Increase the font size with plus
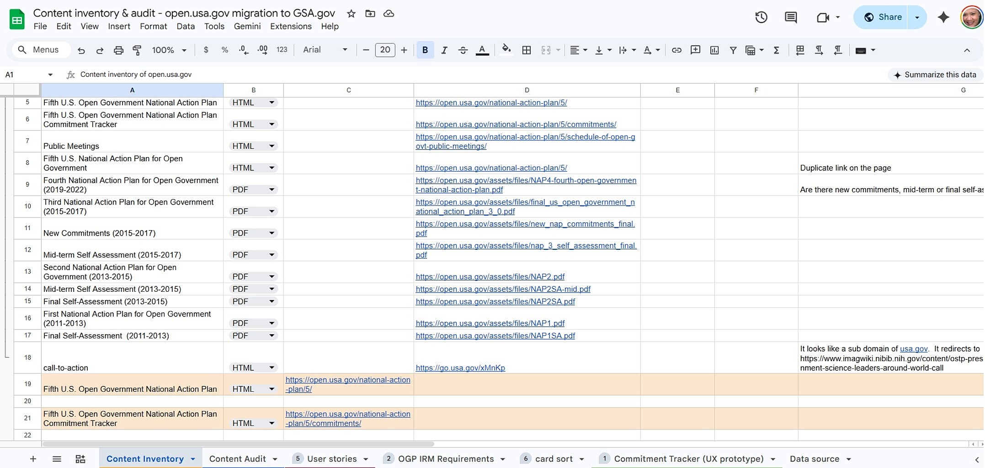 (404, 50)
